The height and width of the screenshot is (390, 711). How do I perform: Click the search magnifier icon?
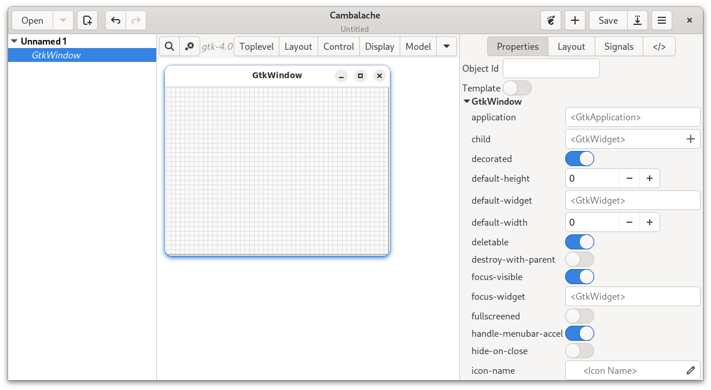[x=169, y=46]
